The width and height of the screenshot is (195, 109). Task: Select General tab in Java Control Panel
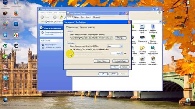pyautogui.click(x=70, y=17)
